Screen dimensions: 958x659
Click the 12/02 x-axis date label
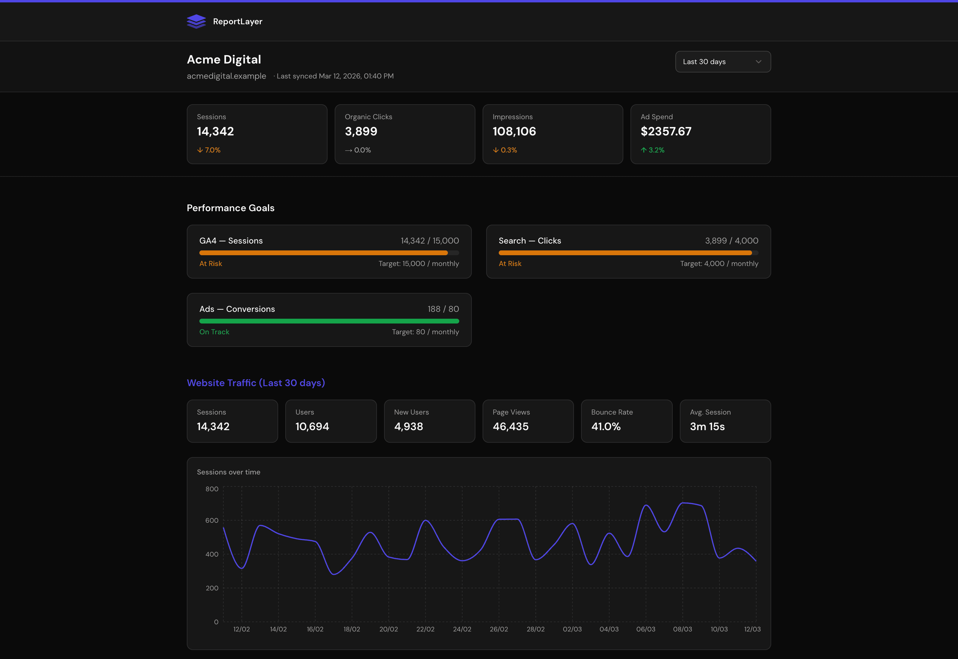(241, 629)
